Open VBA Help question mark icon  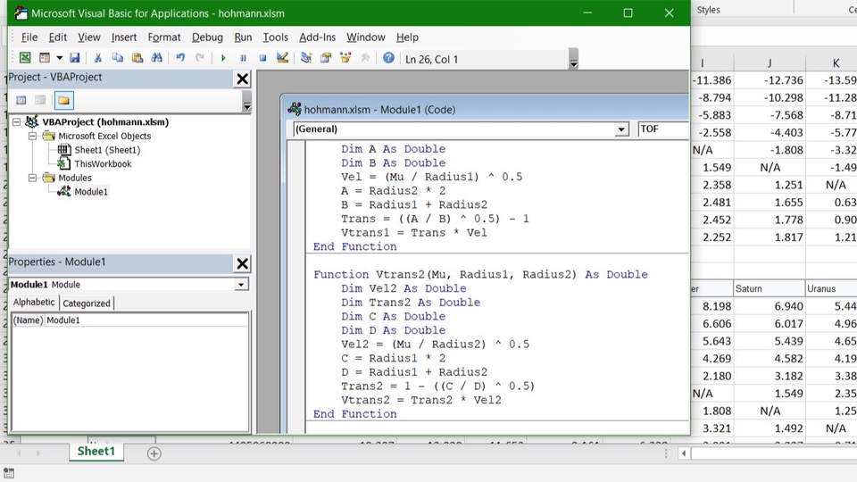coord(388,57)
